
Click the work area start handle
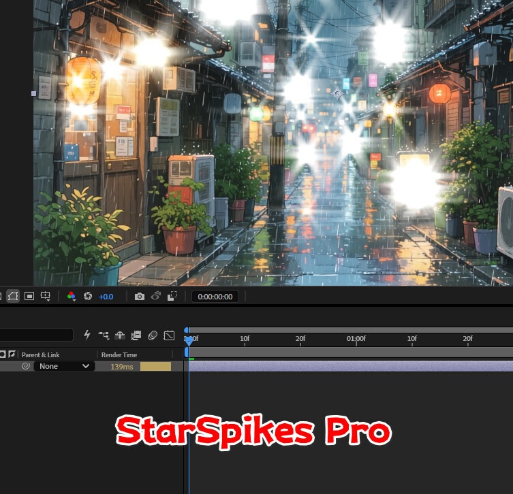click(x=187, y=352)
